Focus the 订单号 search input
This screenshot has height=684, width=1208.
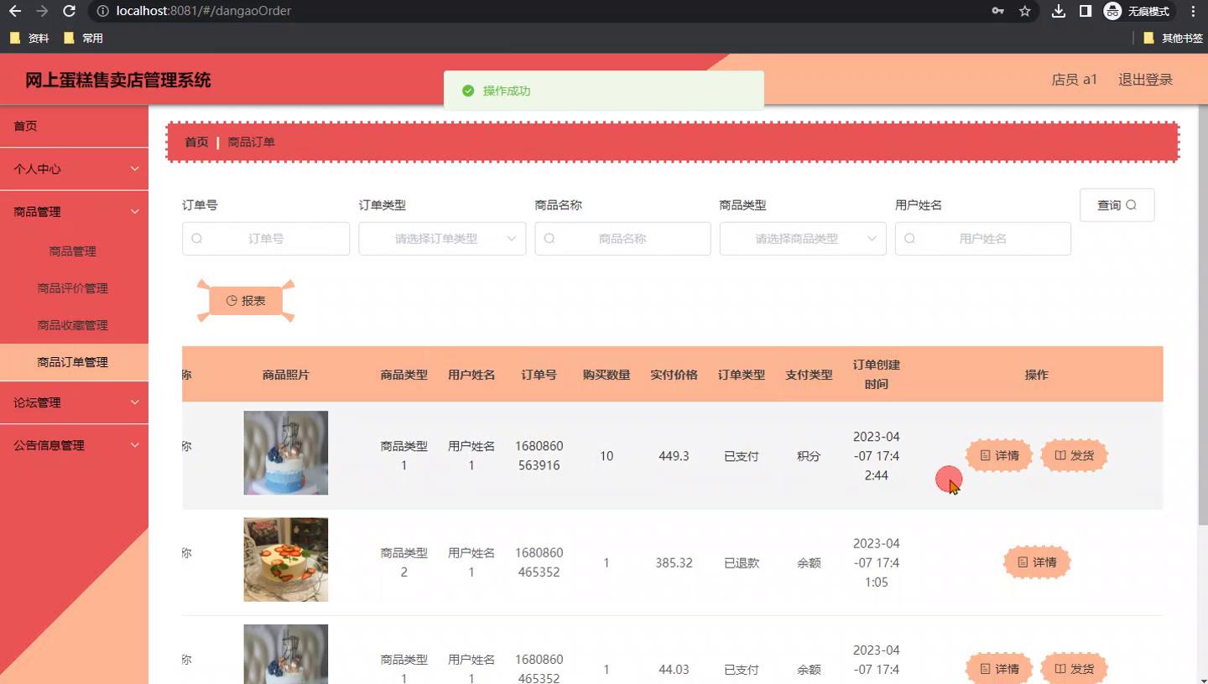(x=266, y=239)
